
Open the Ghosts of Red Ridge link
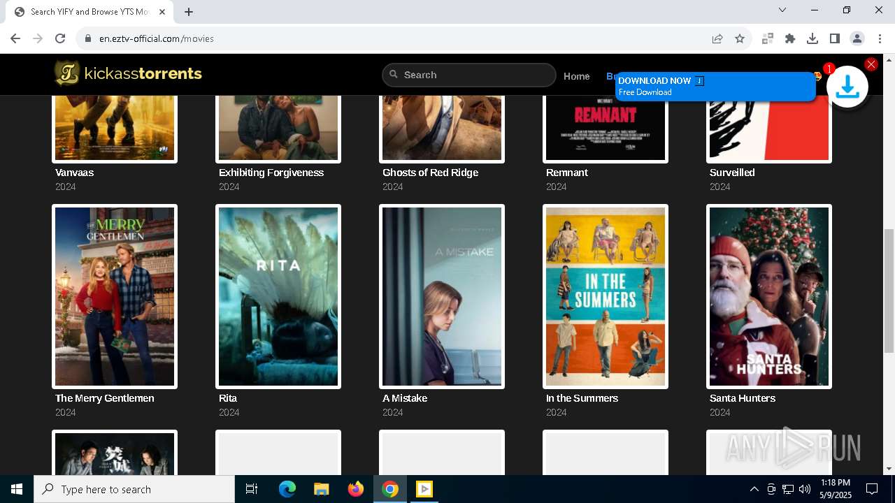[x=430, y=173]
